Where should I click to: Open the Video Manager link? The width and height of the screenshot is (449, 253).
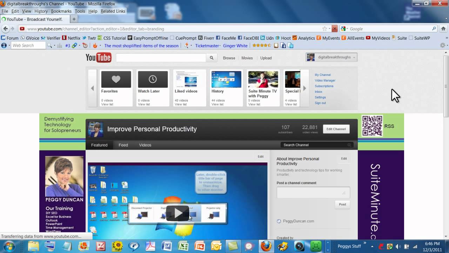pyautogui.click(x=325, y=80)
